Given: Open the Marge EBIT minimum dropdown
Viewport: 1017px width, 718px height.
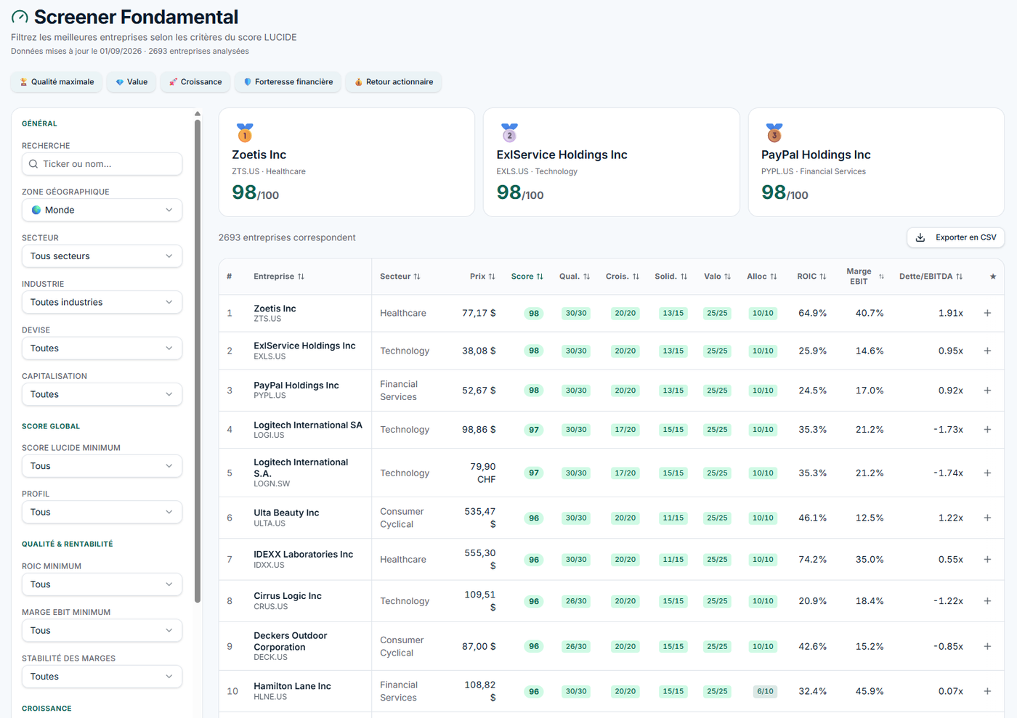Looking at the screenshot, I should 102,630.
